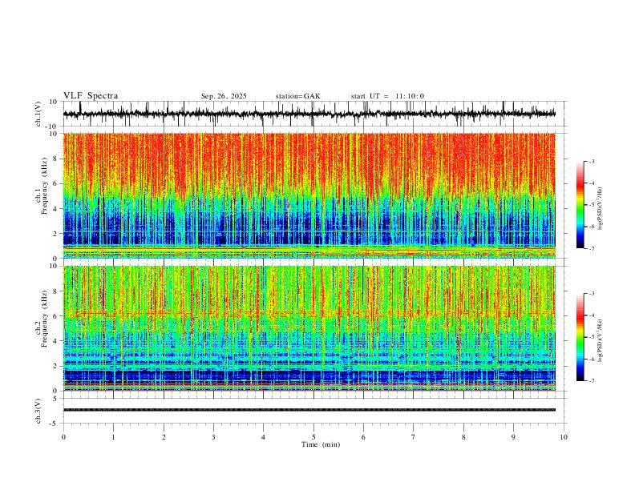Click the lower colorbar 'log(PSD)(V²/Hz)' label
Screen dimensions: 635x490
(601, 341)
